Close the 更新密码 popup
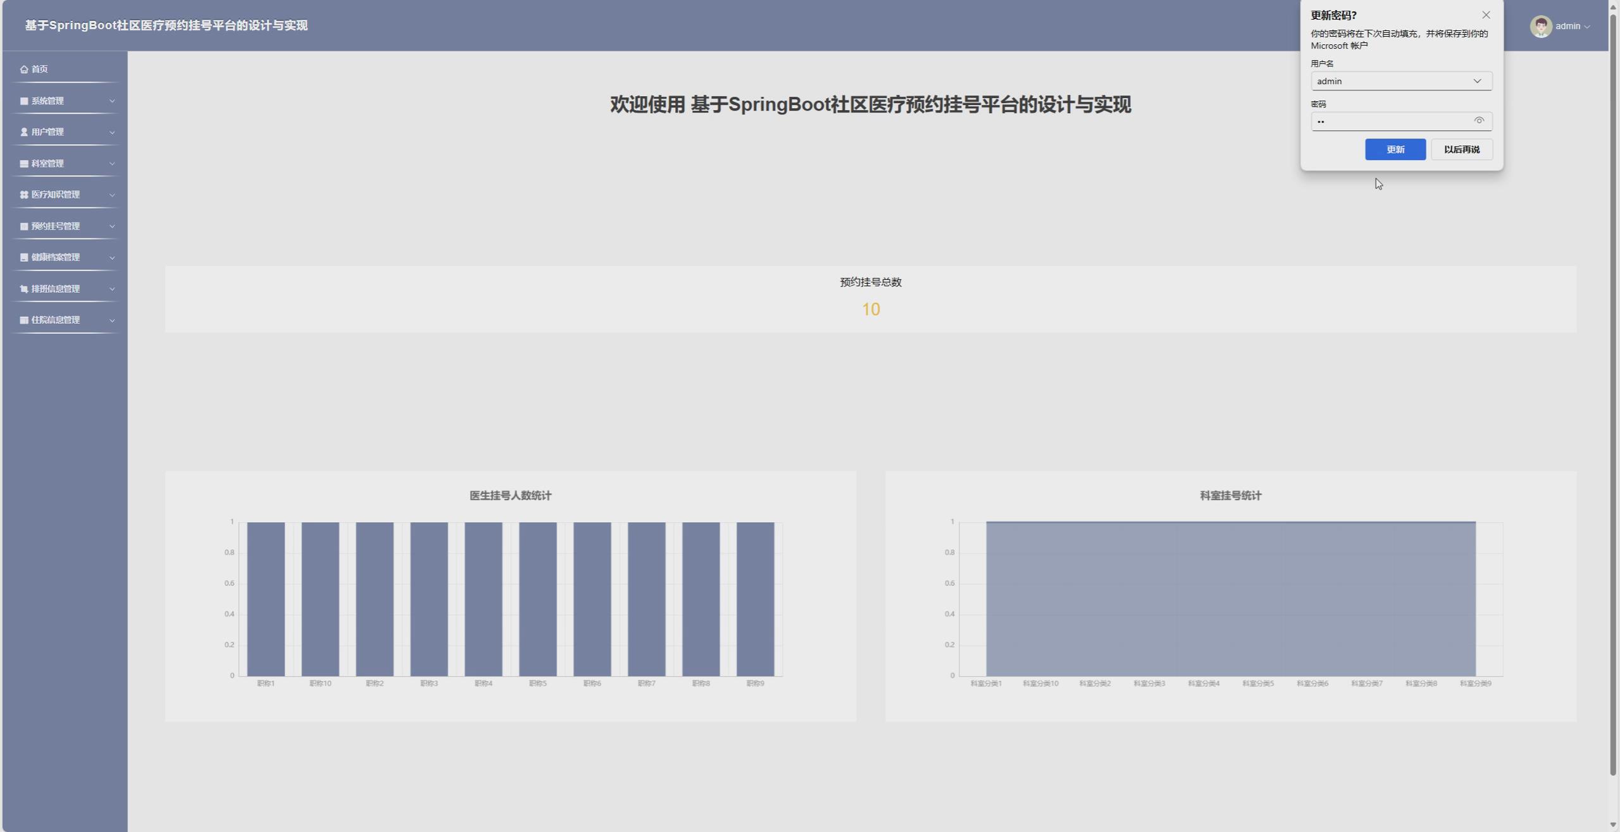 click(x=1486, y=15)
